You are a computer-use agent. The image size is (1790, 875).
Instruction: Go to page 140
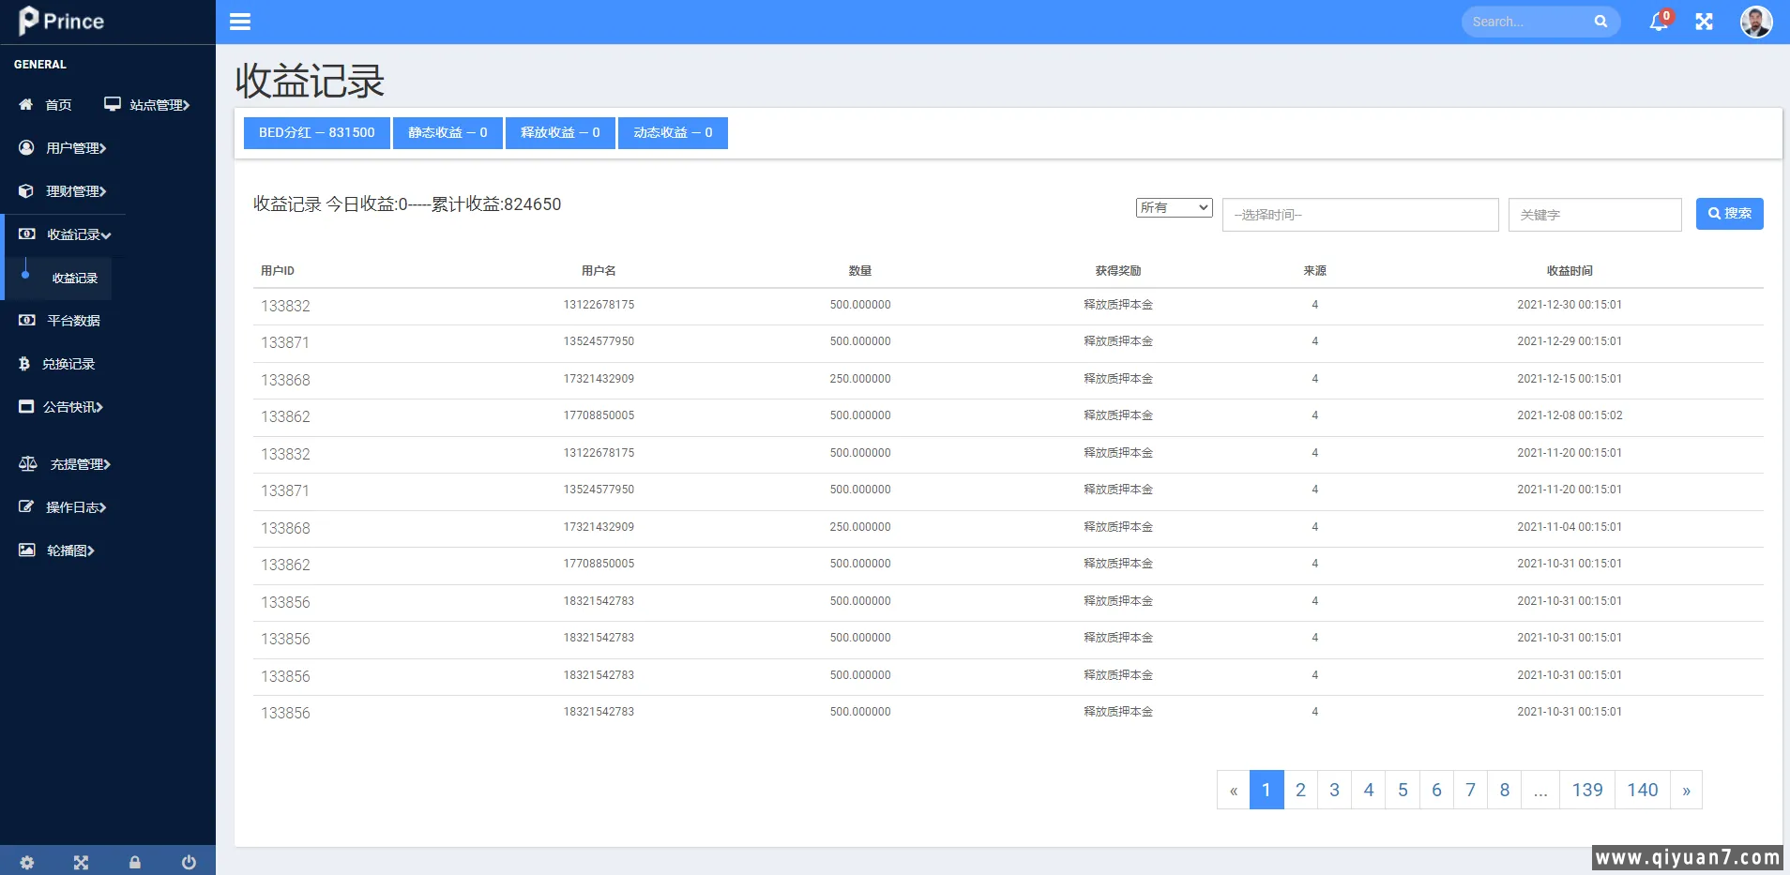[1642, 790]
